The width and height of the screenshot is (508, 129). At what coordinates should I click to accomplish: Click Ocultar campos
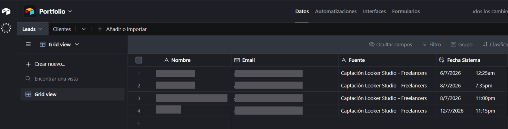390,44
